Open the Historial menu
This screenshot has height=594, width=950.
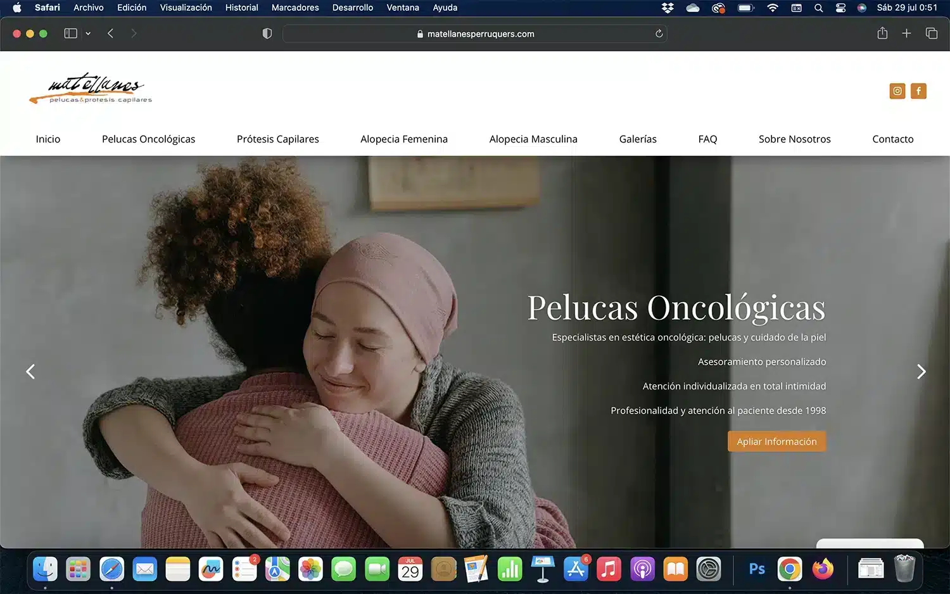(x=241, y=8)
